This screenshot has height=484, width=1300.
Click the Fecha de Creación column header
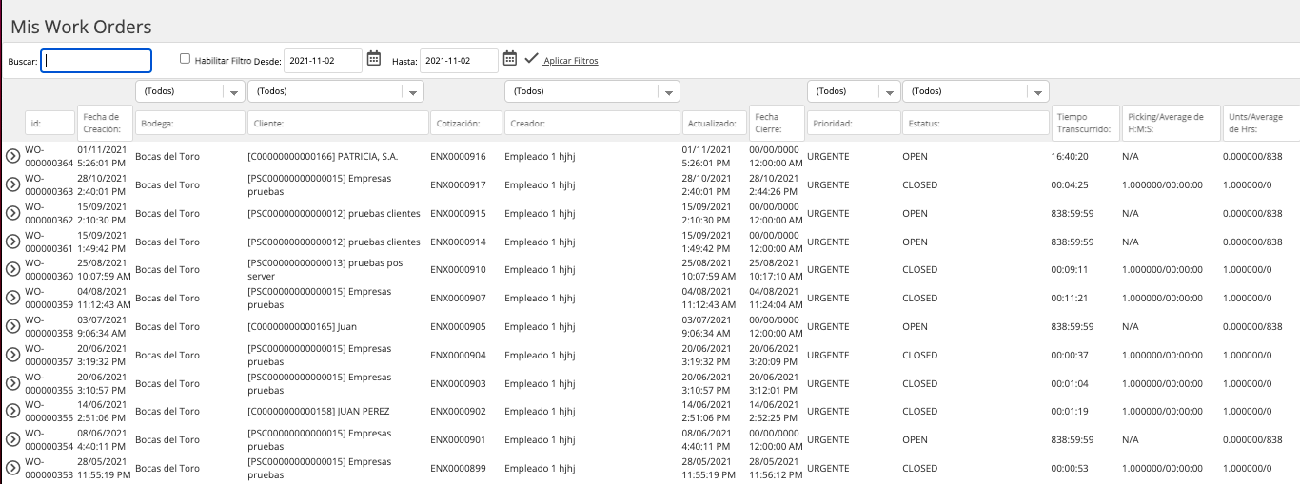(x=105, y=123)
